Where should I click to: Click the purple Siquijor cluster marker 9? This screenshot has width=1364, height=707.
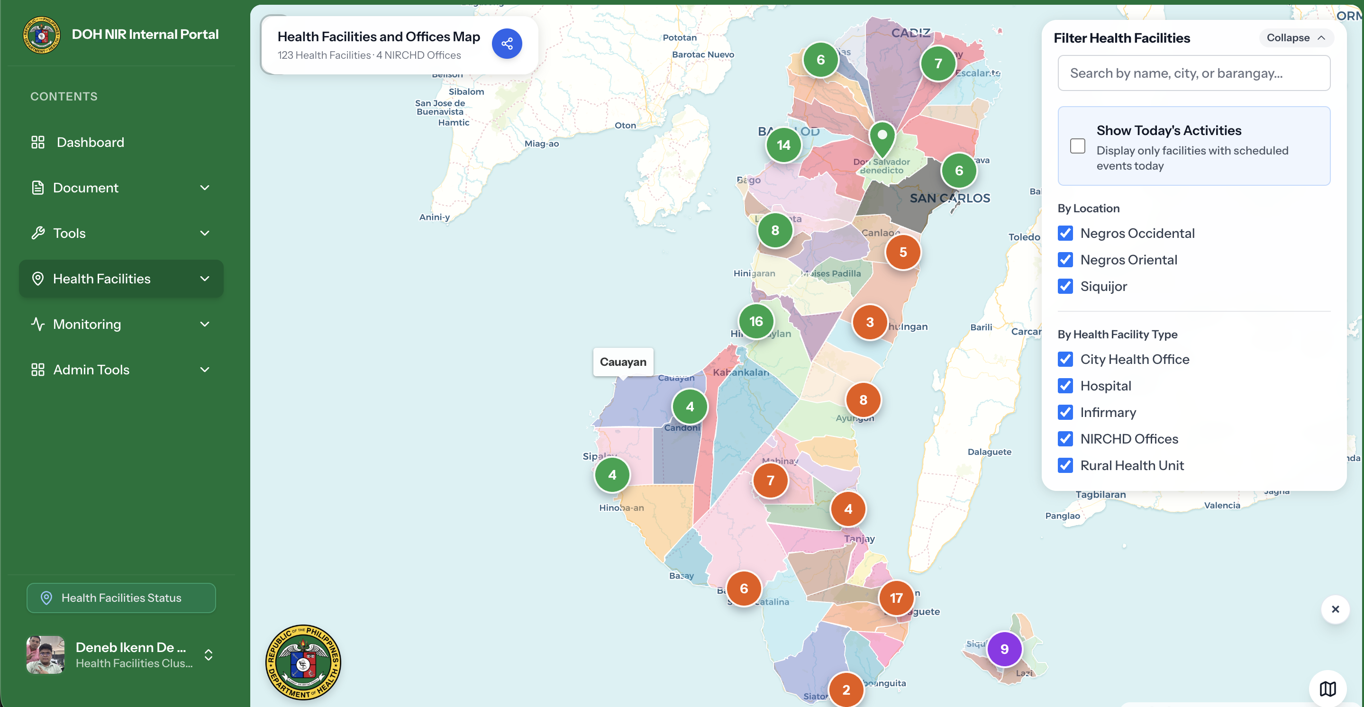pos(1004,649)
